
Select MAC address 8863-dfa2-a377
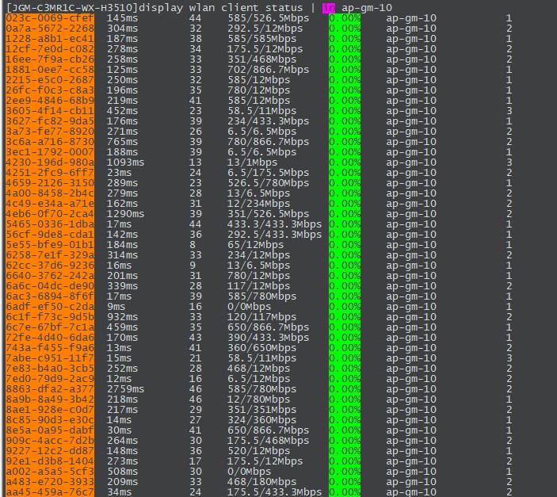click(x=49, y=388)
